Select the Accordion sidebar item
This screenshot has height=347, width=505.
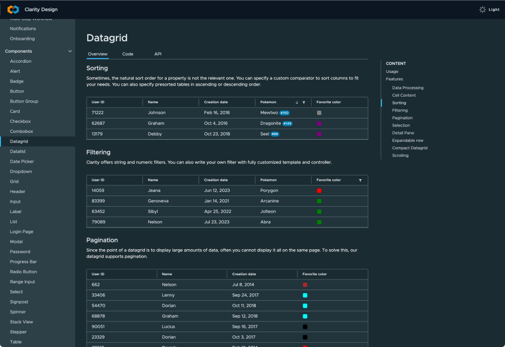[x=21, y=61]
